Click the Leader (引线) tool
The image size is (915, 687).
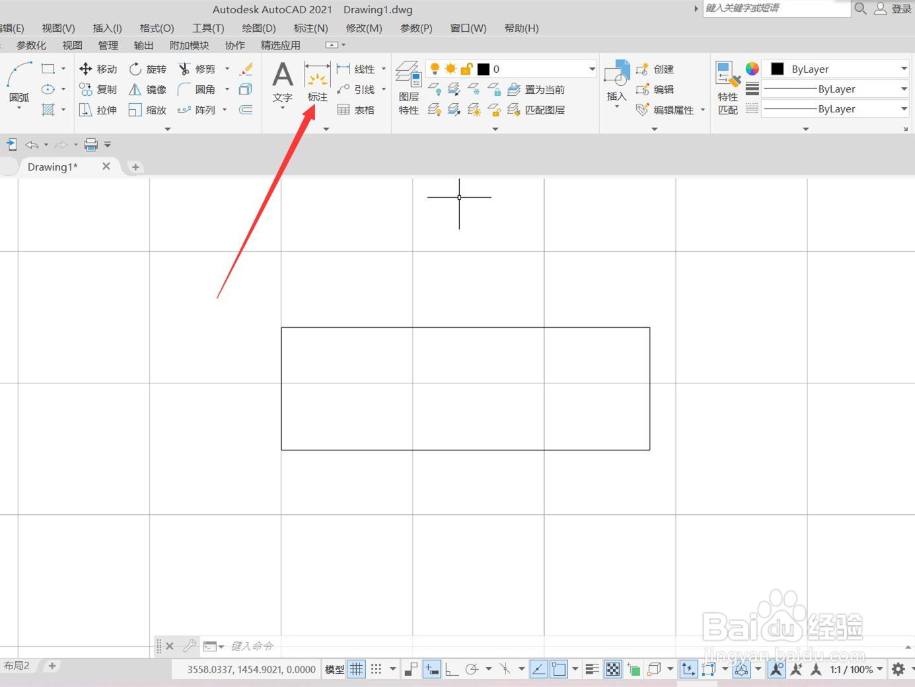[356, 89]
